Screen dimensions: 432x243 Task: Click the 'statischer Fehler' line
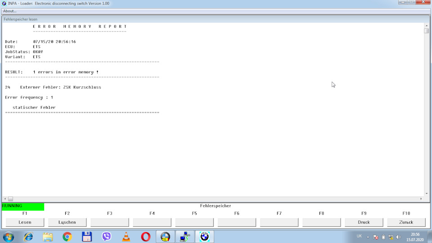34,108
